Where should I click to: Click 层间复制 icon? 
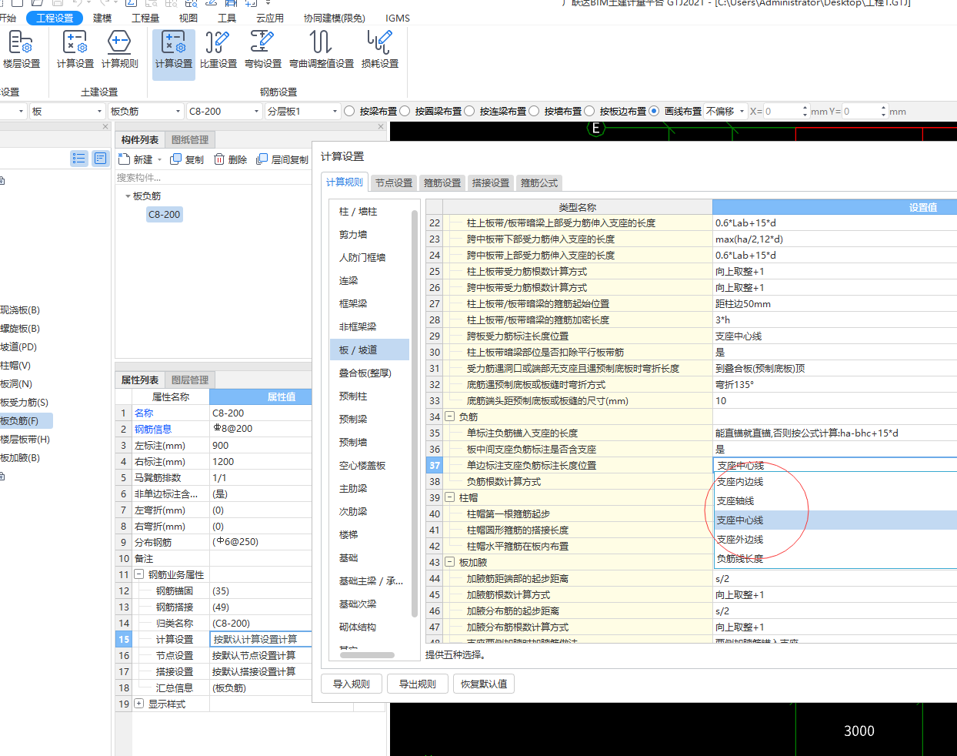(262, 159)
